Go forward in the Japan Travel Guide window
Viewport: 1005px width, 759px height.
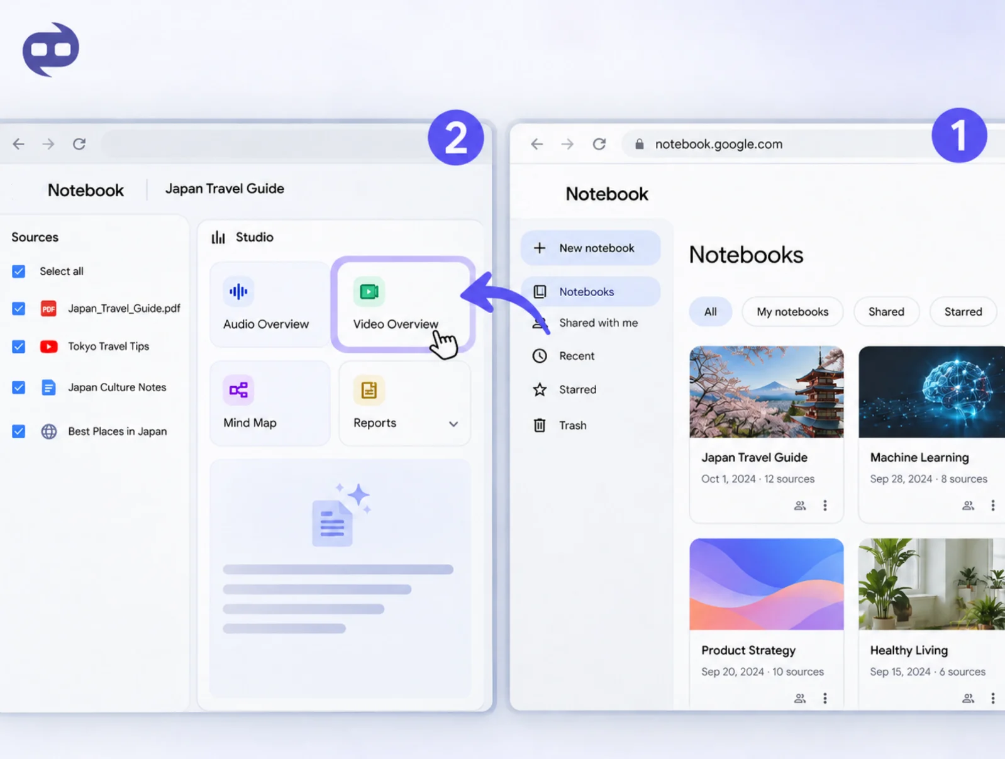pos(48,144)
